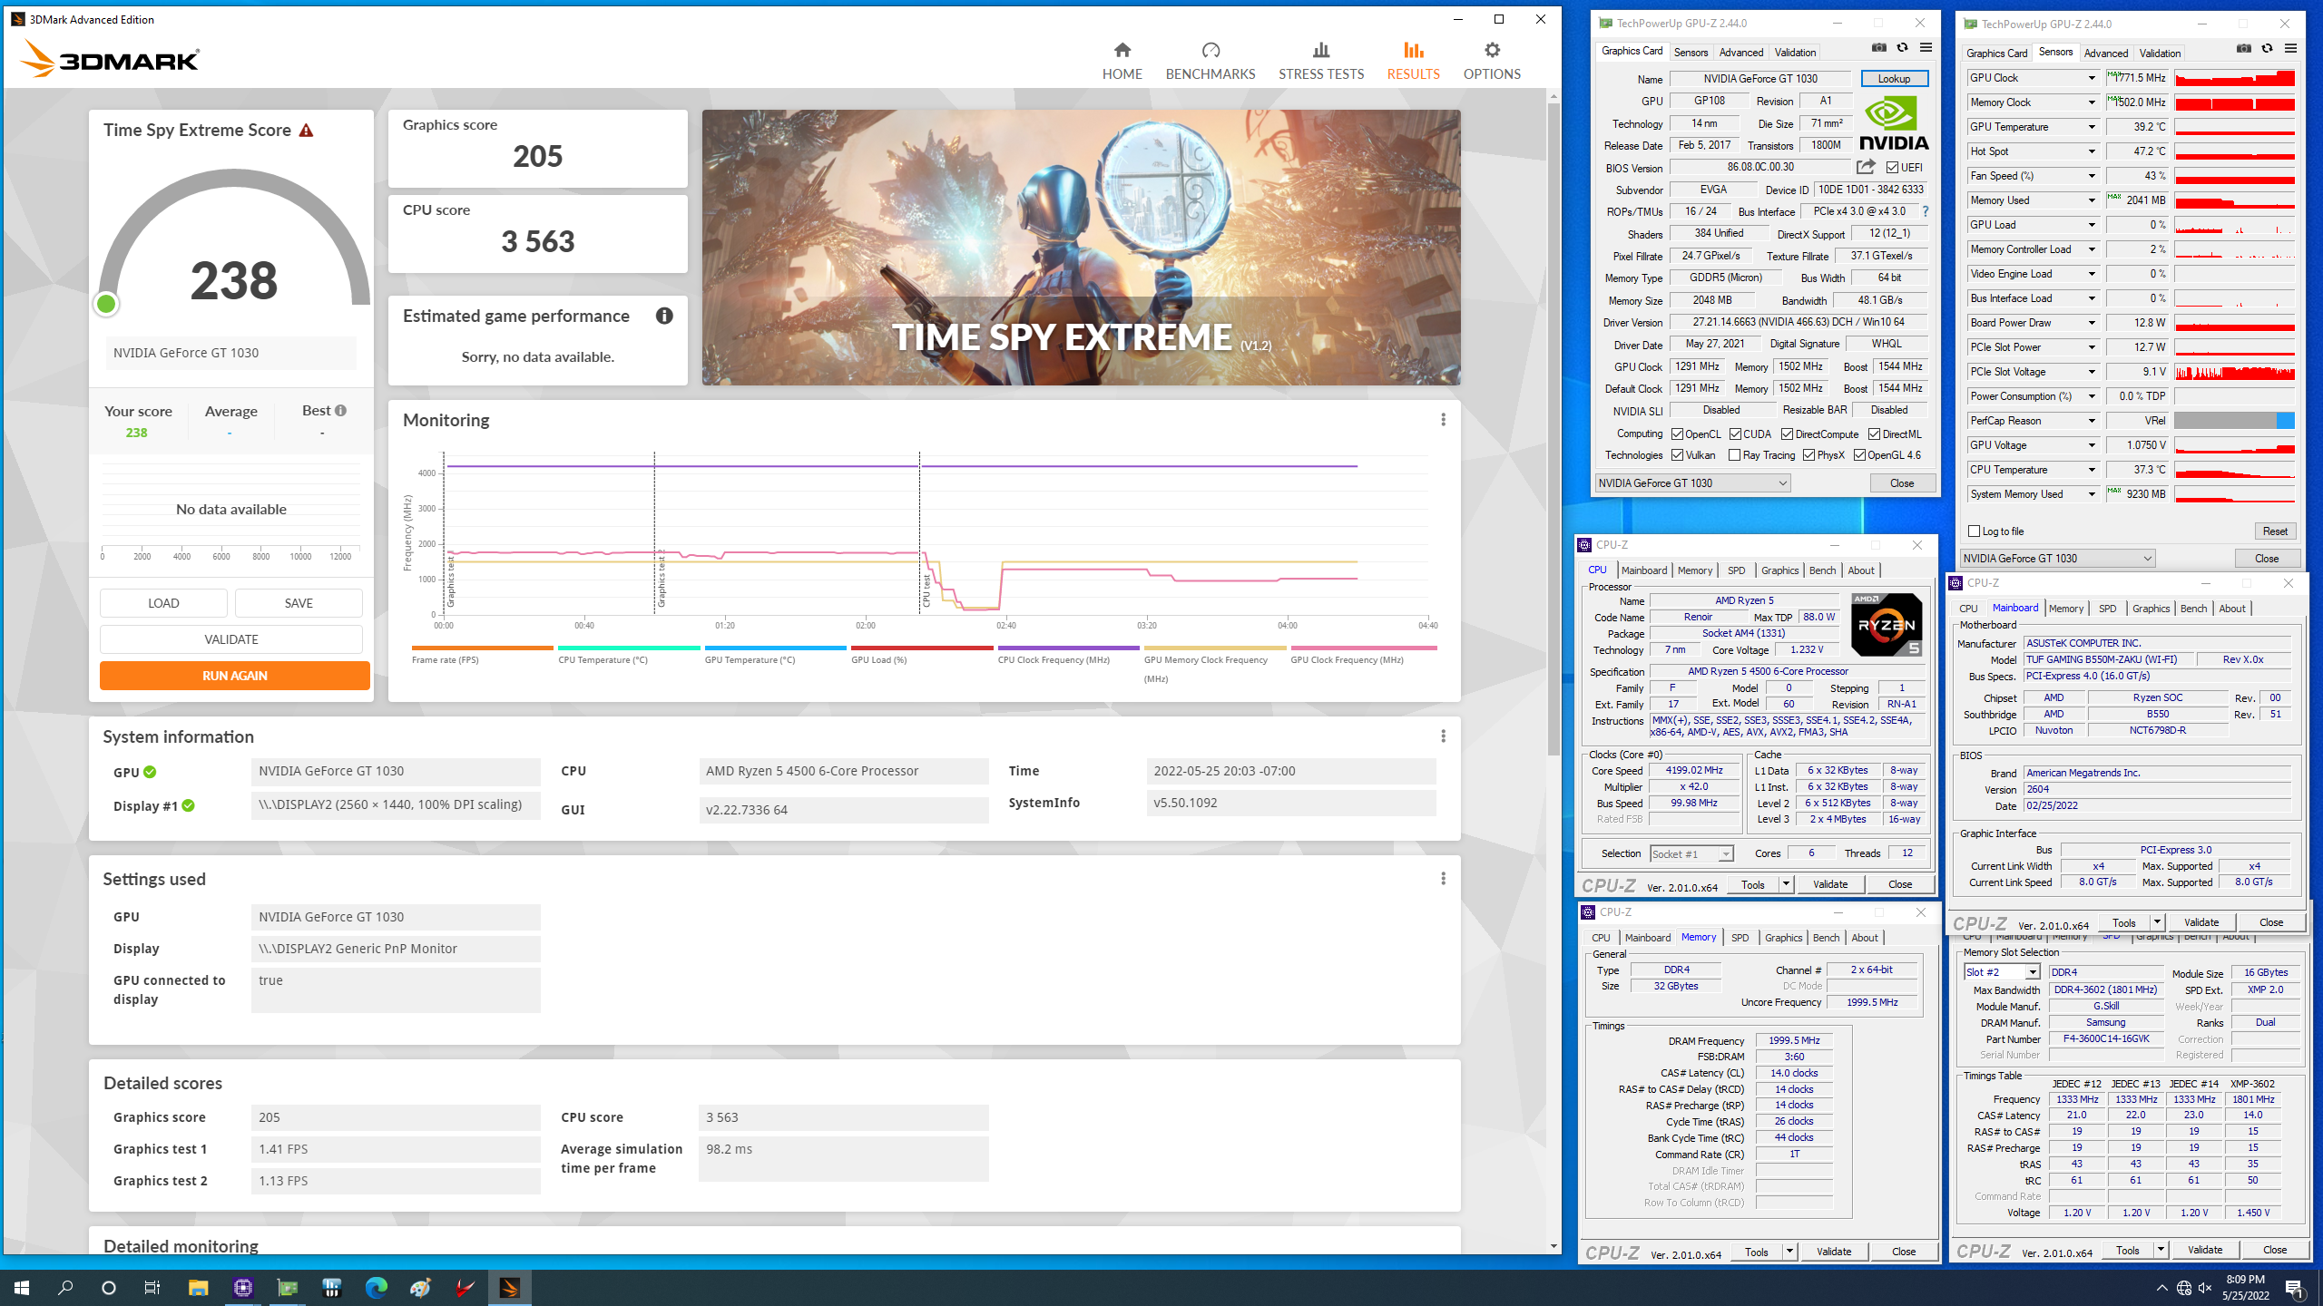Viewport: 2323px width, 1306px height.
Task: Click SAVE result button
Action: 299,603
